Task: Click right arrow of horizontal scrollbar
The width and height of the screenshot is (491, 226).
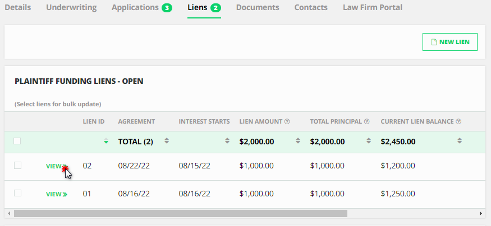Action: tap(481, 213)
